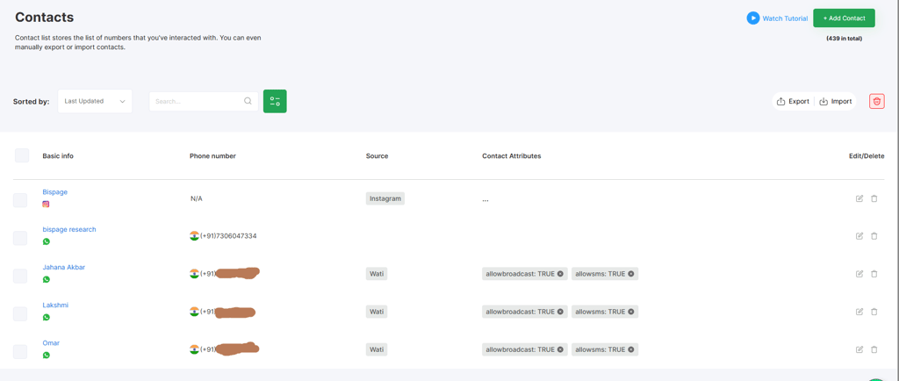Edit the Lakshmi contact
Screen dimensions: 899x381
[859, 312]
